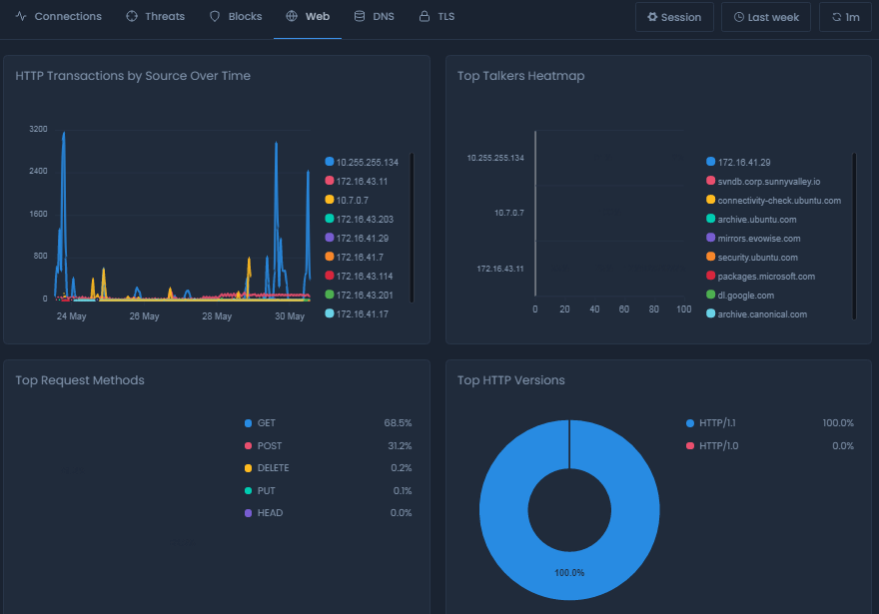Viewport: 879px width, 614px height.
Task: Click the Session gear icon
Action: point(654,16)
